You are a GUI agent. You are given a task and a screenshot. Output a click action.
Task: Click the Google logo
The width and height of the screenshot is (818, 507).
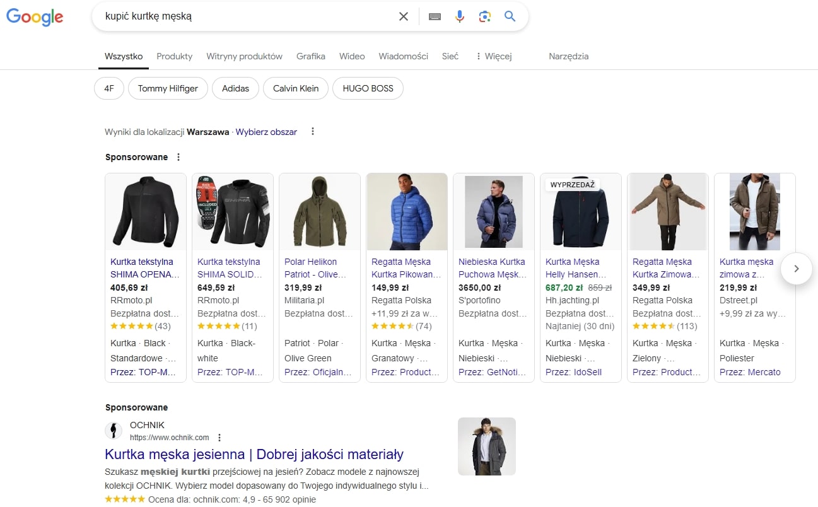click(x=35, y=17)
